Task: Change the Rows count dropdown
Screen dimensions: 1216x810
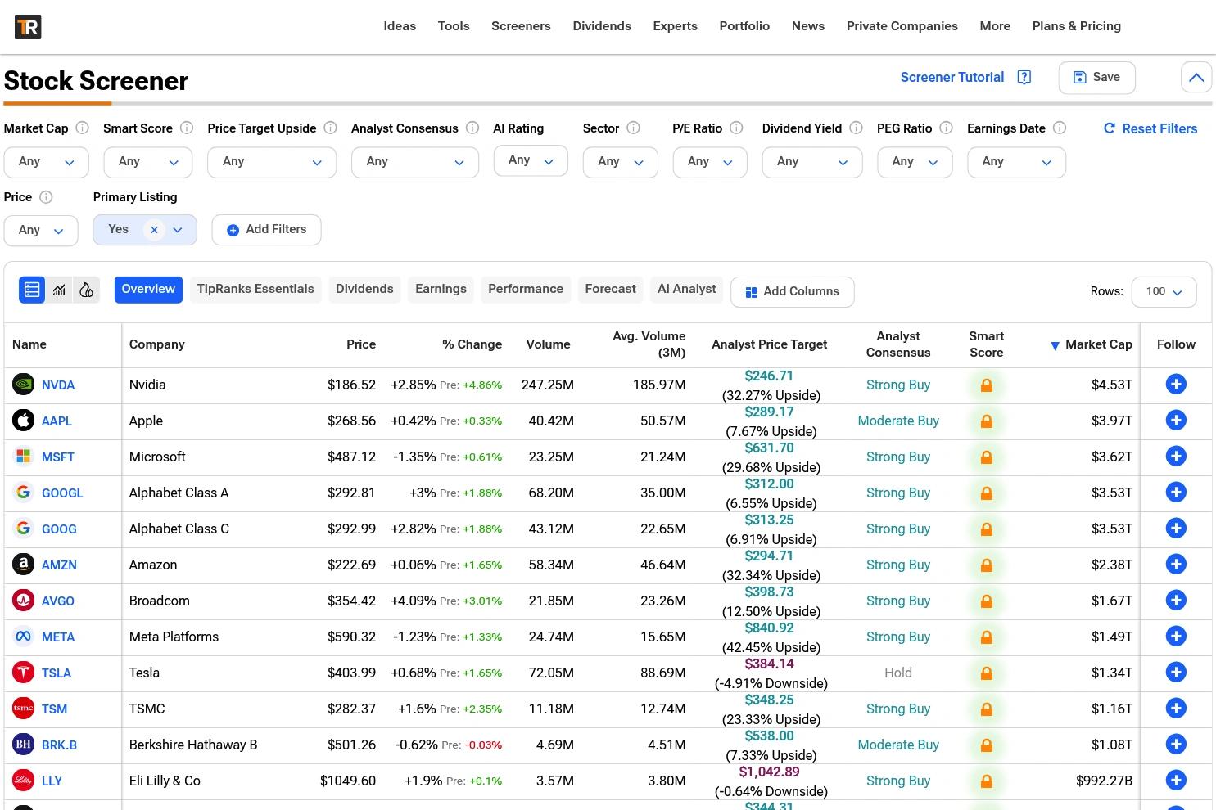Action: coord(1164,291)
